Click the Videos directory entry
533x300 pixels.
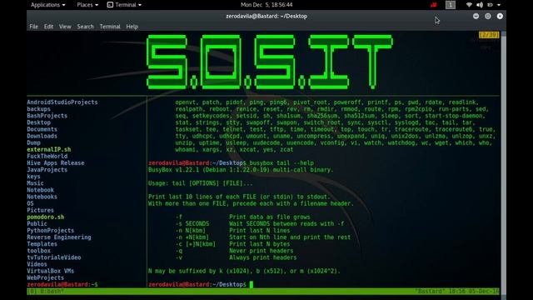37,264
